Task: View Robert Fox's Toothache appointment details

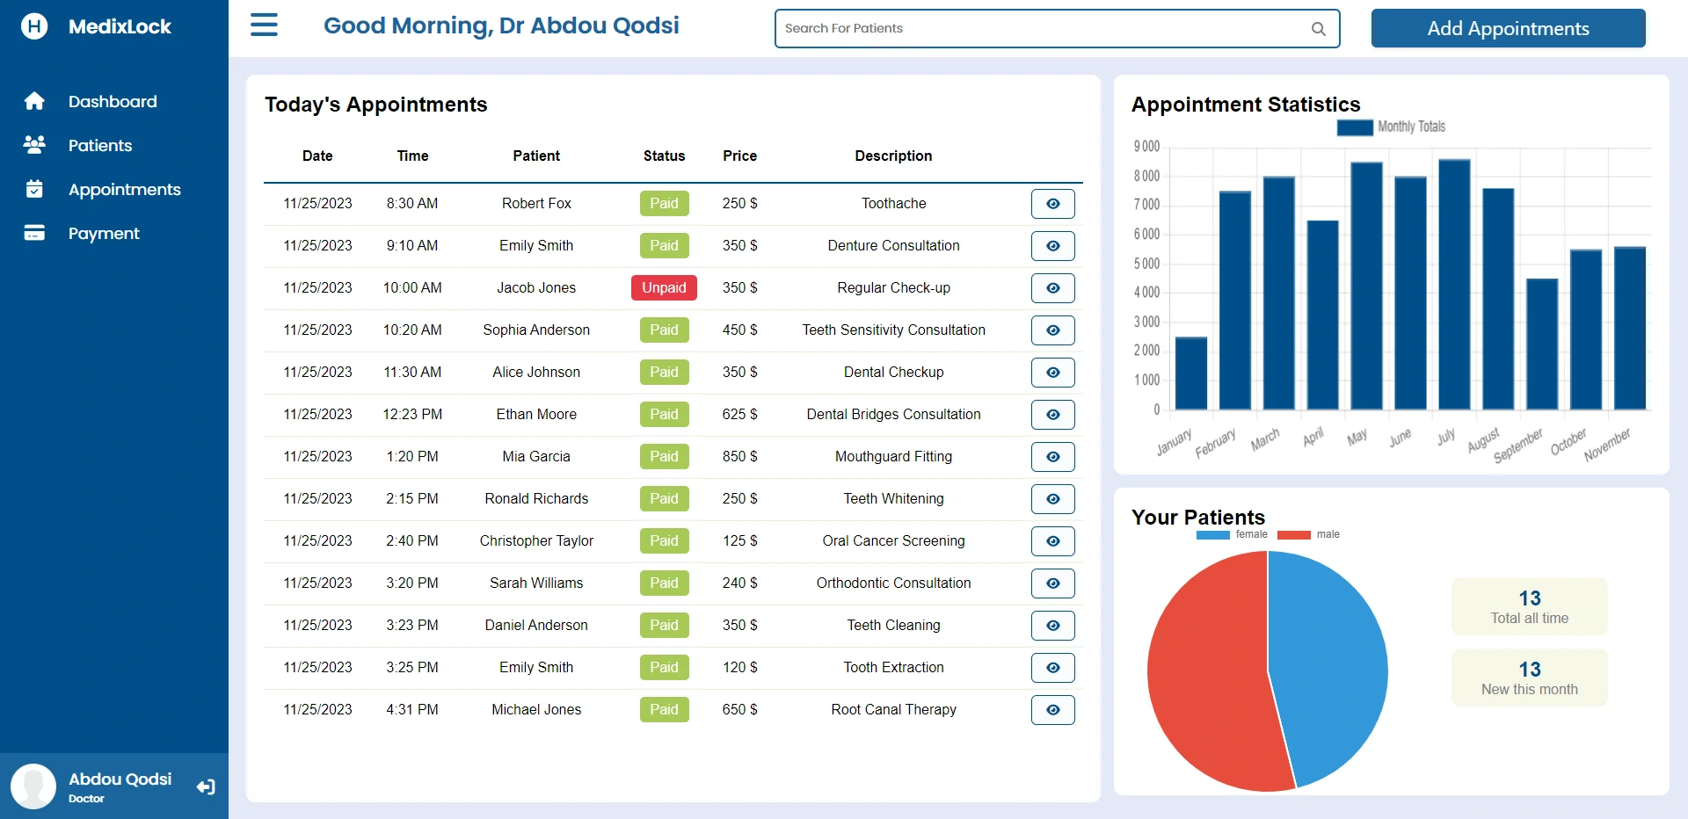Action: (x=1052, y=204)
